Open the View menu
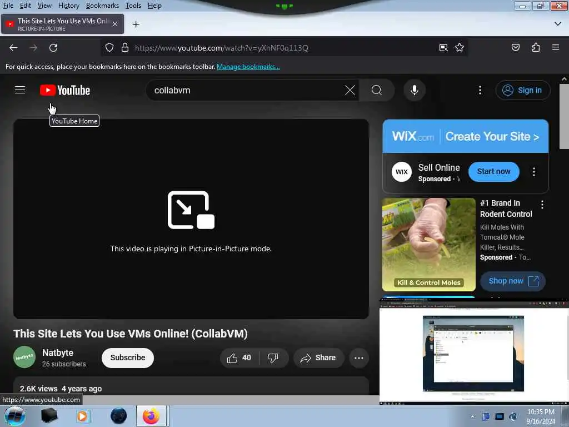The height and width of the screenshot is (427, 569). pyautogui.click(x=44, y=6)
